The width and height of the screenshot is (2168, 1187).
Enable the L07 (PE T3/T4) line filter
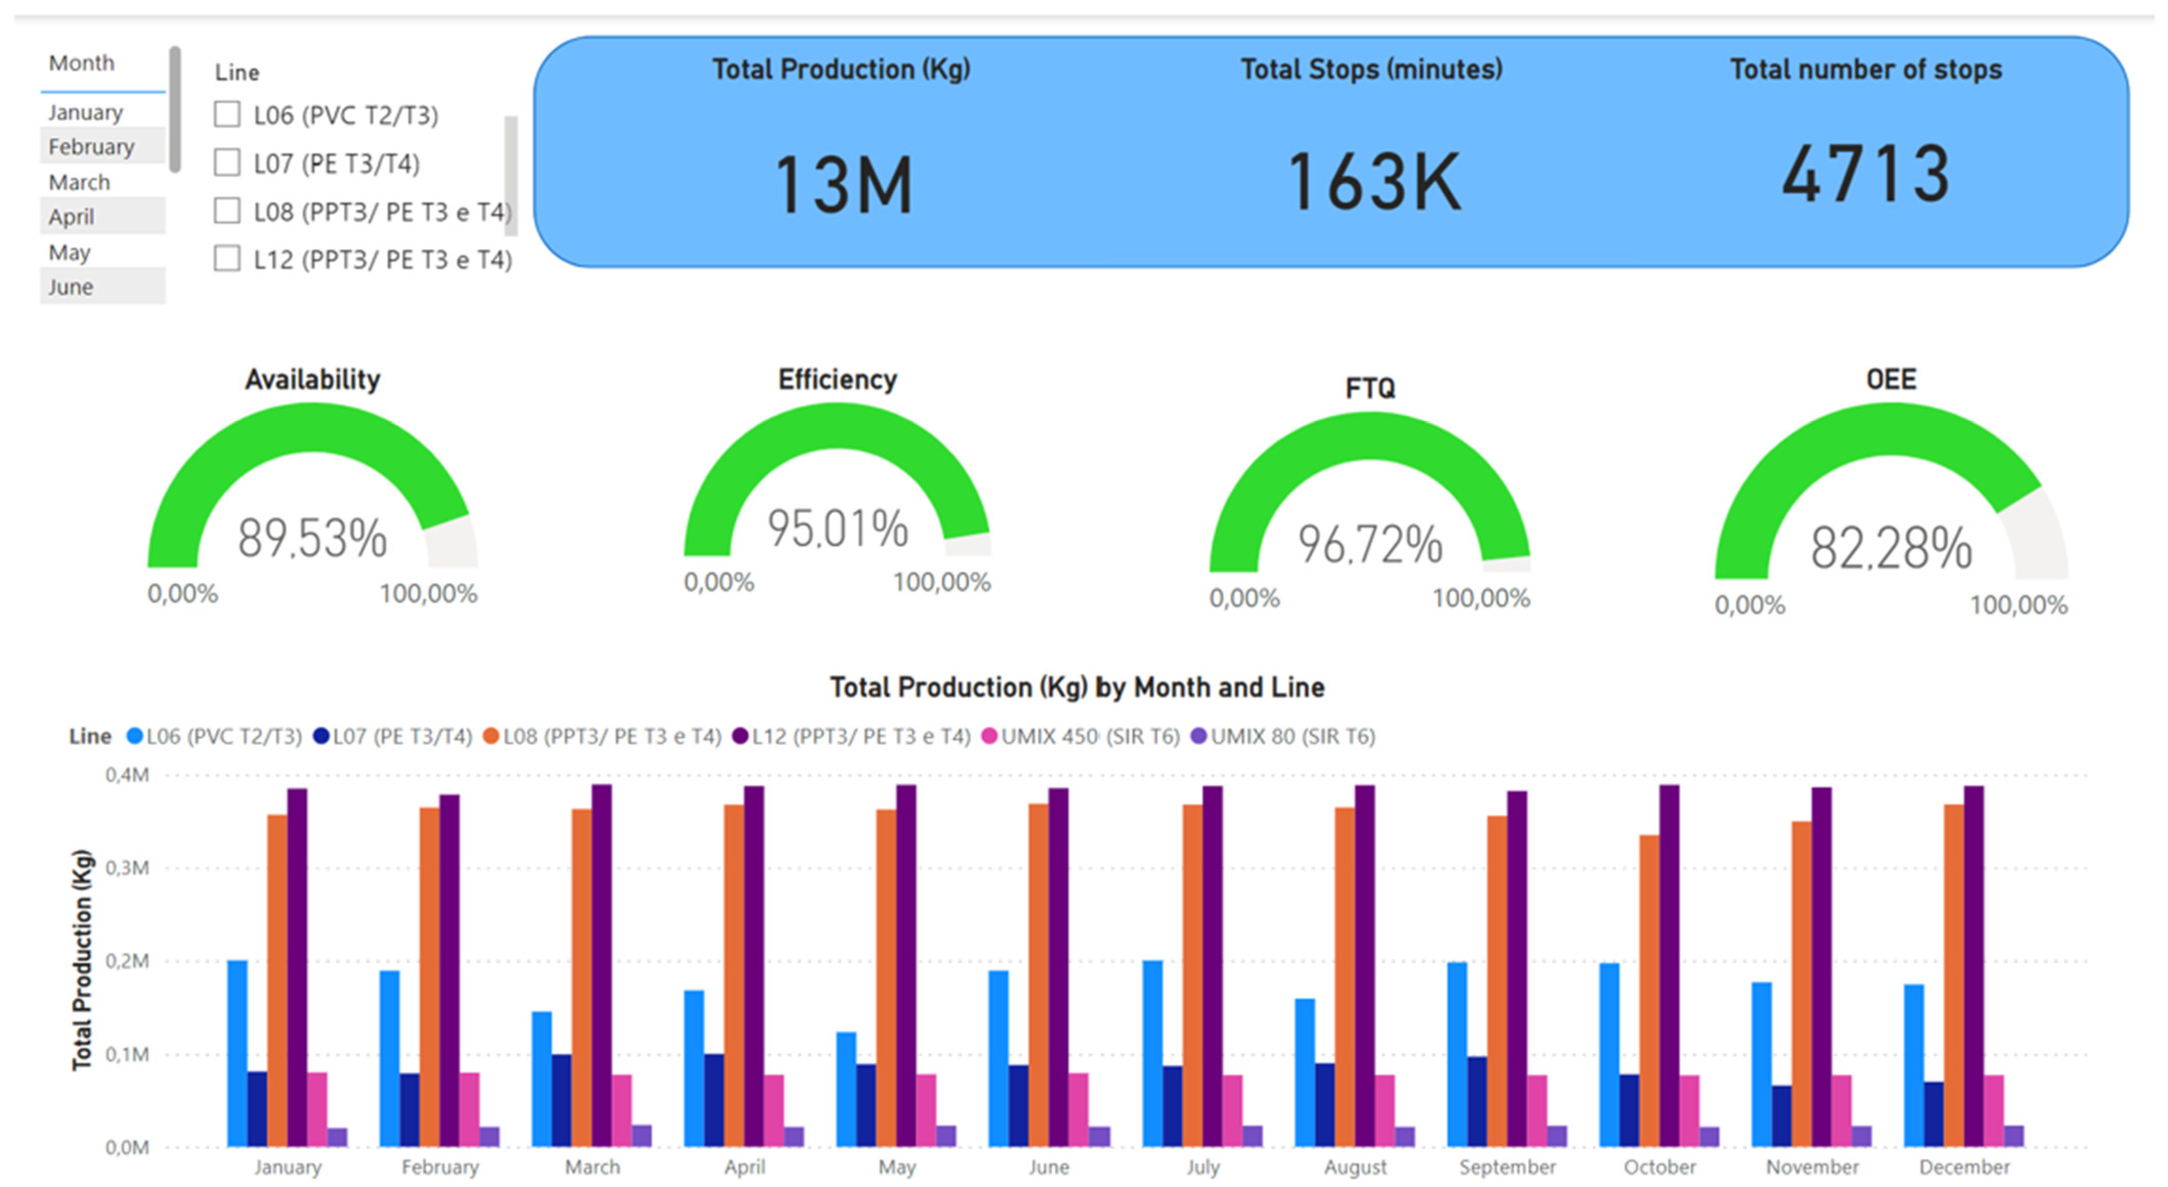pos(226,163)
